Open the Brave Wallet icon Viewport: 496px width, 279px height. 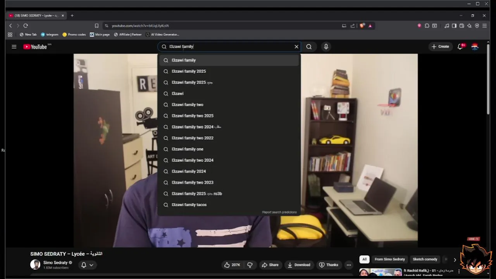462,26
